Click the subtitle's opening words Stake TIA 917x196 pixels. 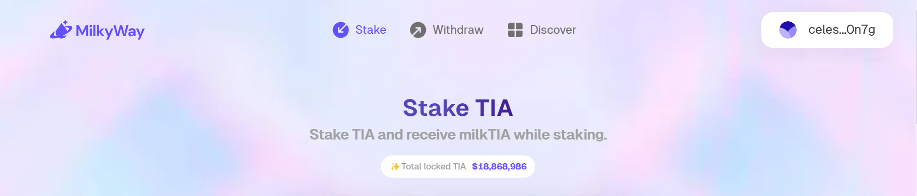pos(342,135)
